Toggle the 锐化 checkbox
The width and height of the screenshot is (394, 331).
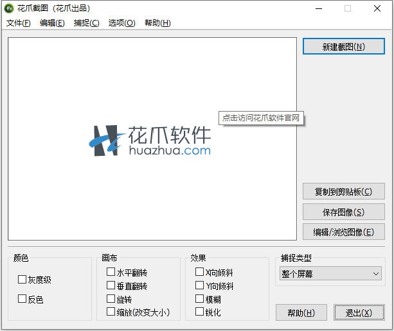point(199,312)
